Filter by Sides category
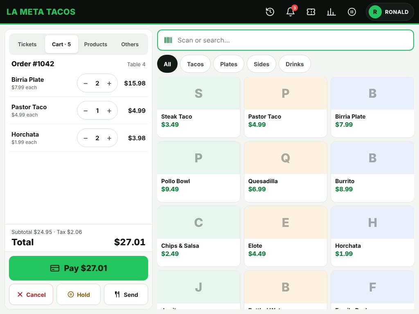 [x=261, y=64]
